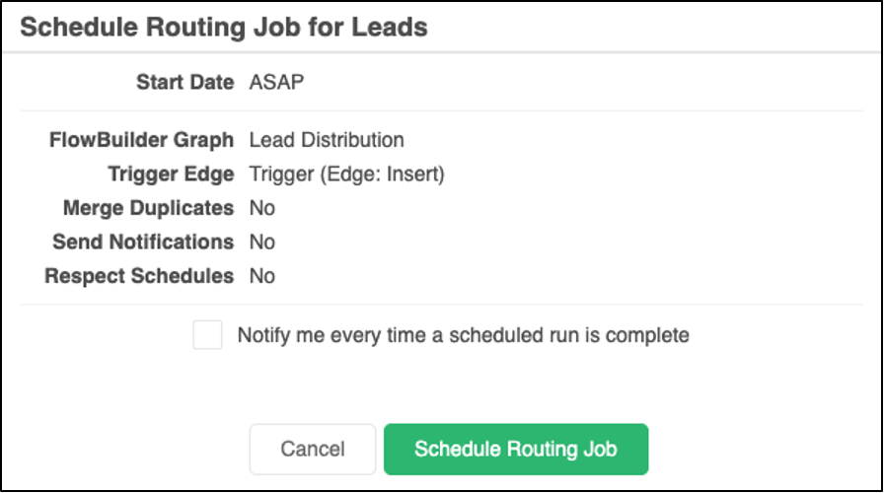
Task: Click the 'No' value beside Send Notifications
Action: [x=262, y=242]
